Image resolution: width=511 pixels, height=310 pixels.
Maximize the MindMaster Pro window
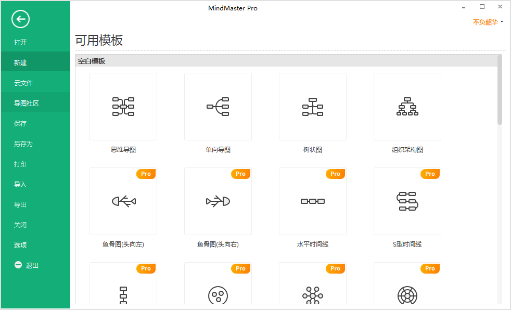(482, 7)
